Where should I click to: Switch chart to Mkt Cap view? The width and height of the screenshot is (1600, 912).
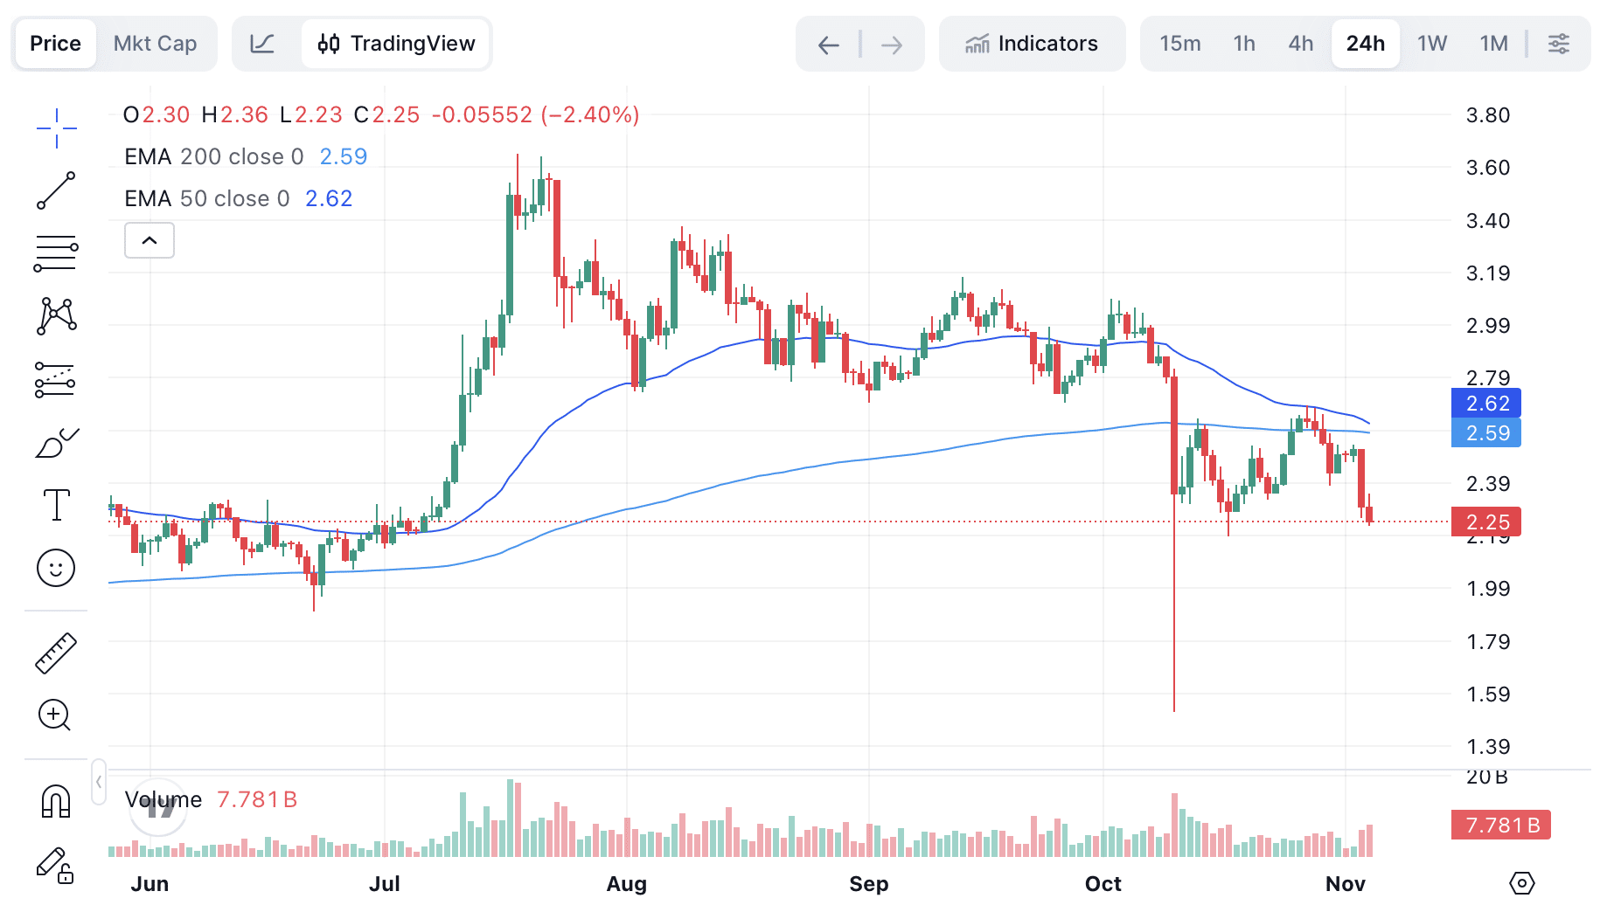click(156, 43)
